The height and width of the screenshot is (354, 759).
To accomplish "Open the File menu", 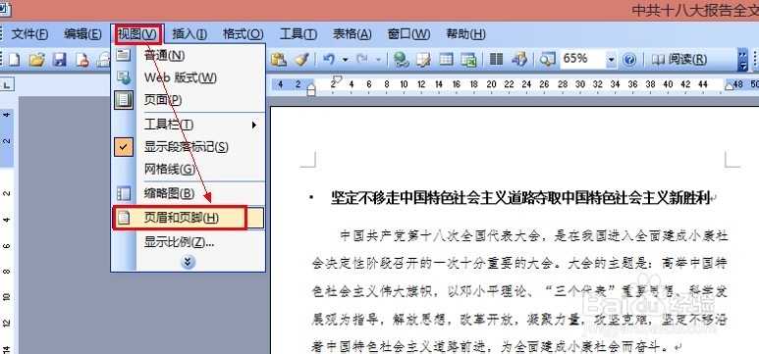I will (29, 34).
